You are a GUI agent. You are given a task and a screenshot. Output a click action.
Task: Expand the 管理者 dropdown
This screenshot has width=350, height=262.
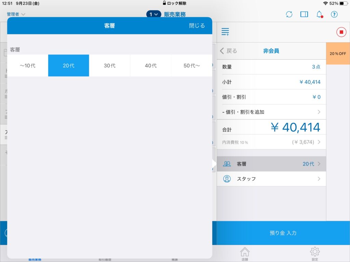[16, 14]
